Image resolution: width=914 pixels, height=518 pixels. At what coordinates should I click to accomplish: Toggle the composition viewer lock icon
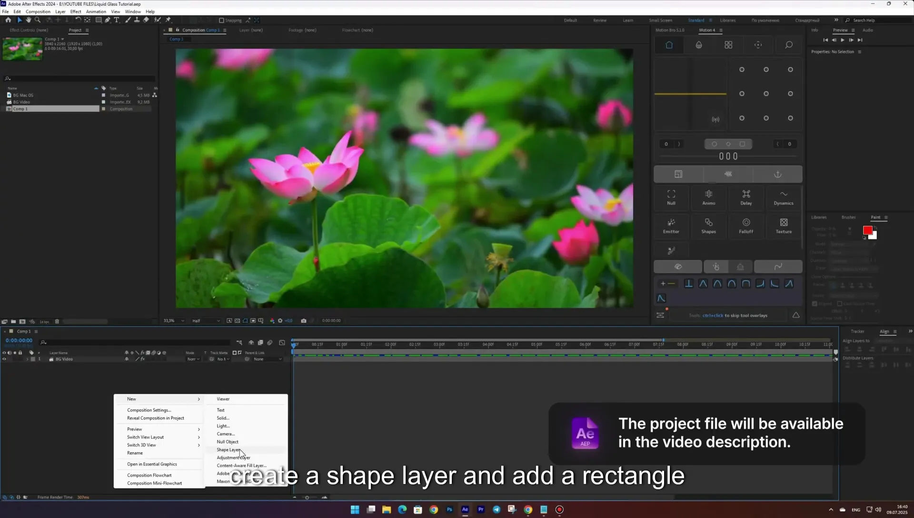click(178, 30)
